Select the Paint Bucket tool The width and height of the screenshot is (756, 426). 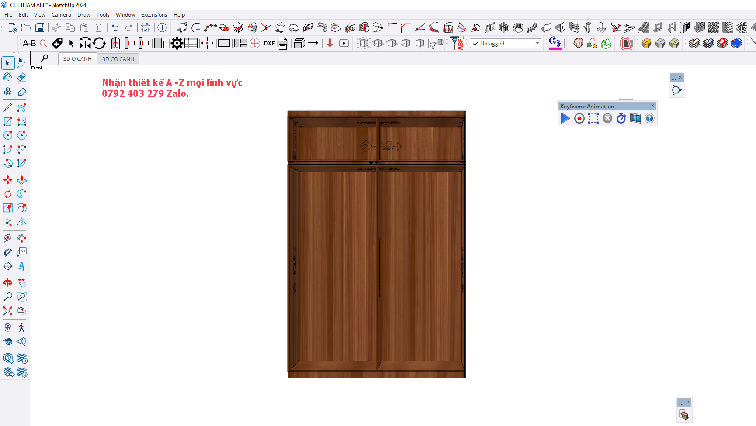pos(8,77)
